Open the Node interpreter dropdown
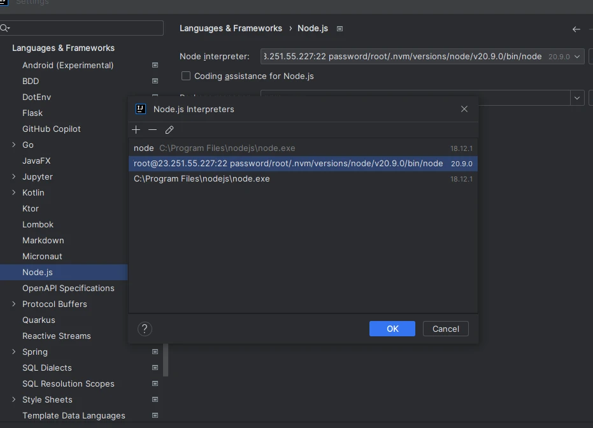 pyautogui.click(x=577, y=57)
